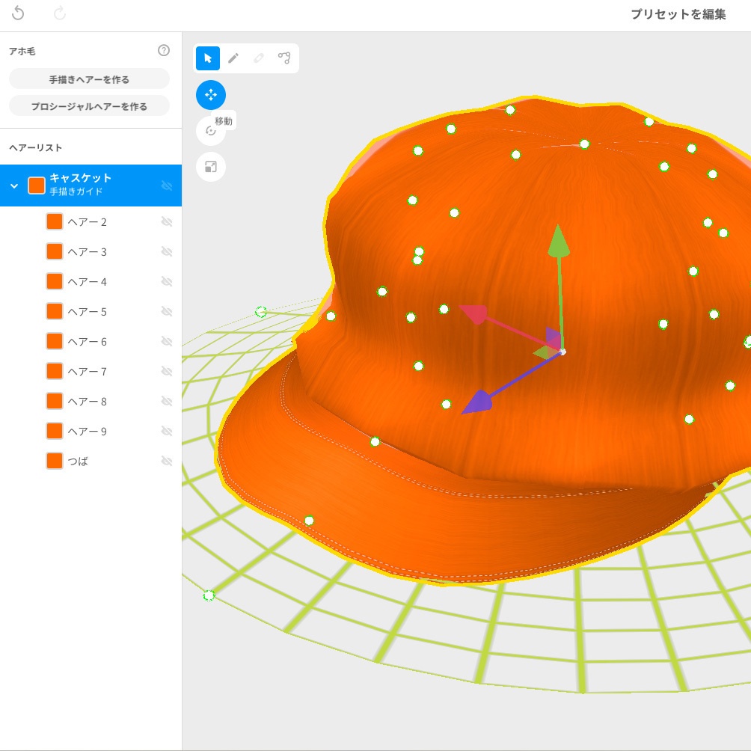Viewport: 751px width, 751px height.
Task: Select ヘアー 3 in hair list
Action: point(91,251)
